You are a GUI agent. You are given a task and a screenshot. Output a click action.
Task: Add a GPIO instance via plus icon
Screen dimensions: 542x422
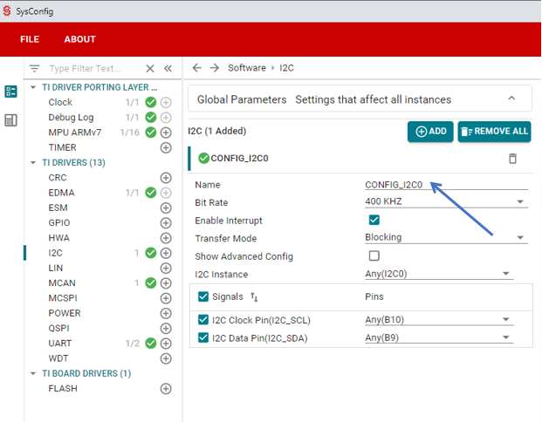[166, 223]
